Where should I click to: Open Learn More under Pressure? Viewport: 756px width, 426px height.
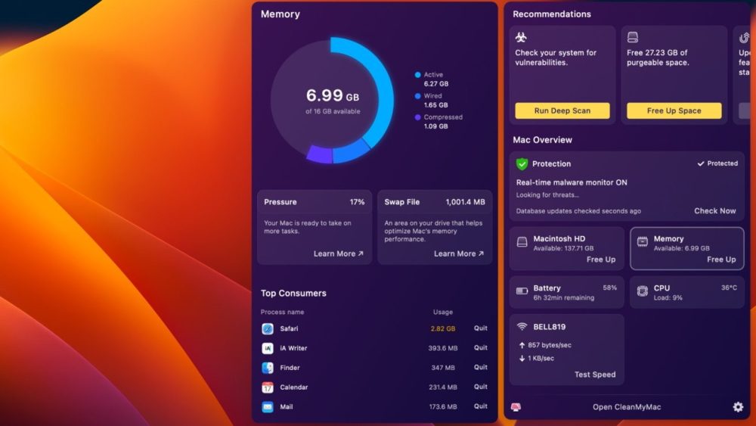[x=338, y=254]
